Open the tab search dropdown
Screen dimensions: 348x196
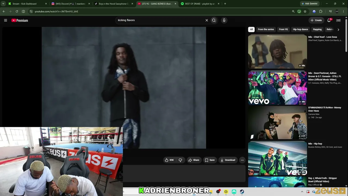(3, 4)
